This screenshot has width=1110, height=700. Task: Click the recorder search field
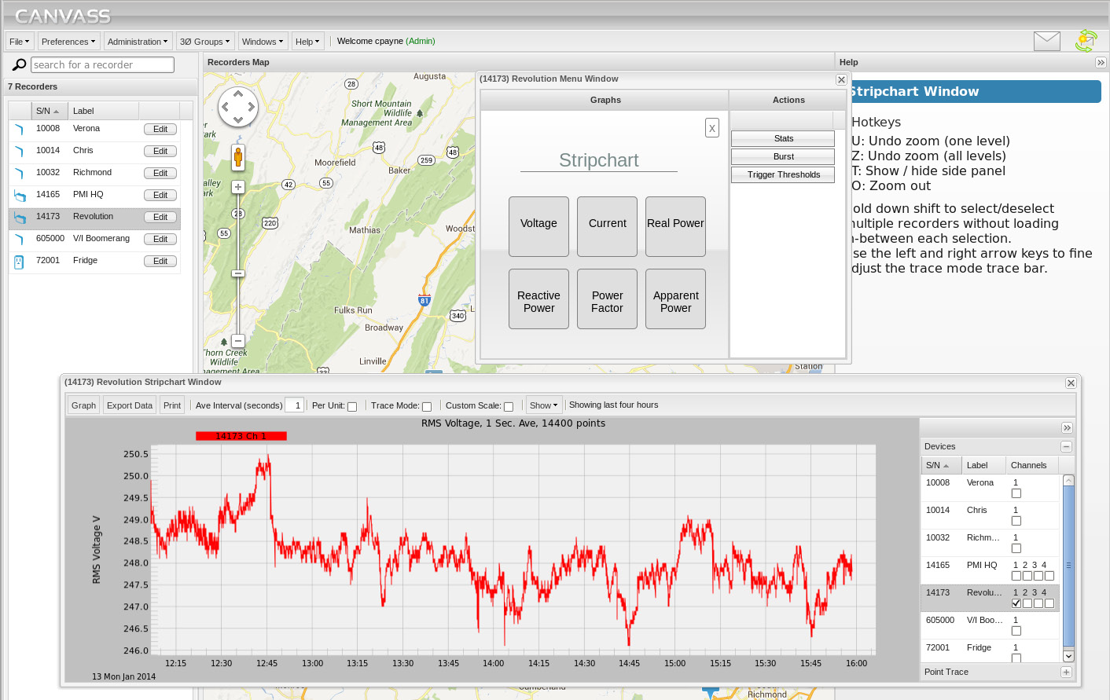click(102, 64)
